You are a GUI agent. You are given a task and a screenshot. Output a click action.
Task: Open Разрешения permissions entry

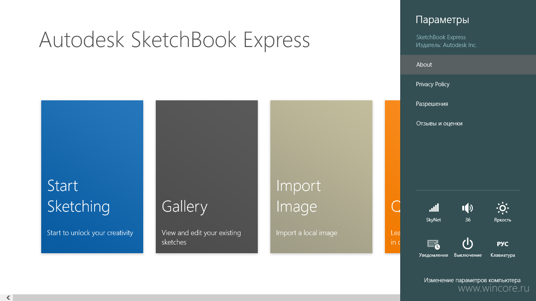coord(468,104)
